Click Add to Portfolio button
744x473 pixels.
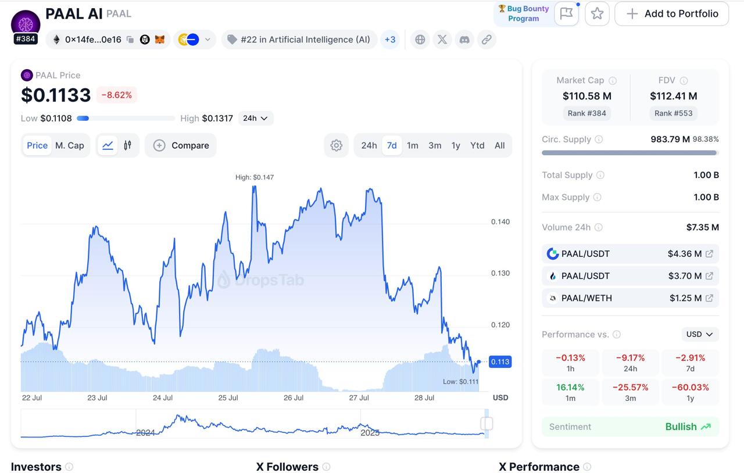point(672,13)
